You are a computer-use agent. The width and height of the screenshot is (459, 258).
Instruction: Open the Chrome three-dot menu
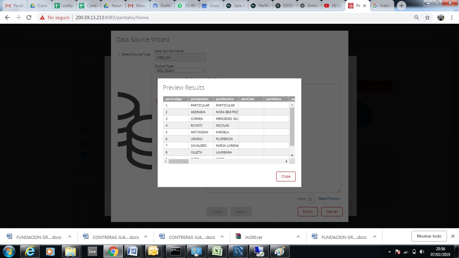(x=452, y=17)
